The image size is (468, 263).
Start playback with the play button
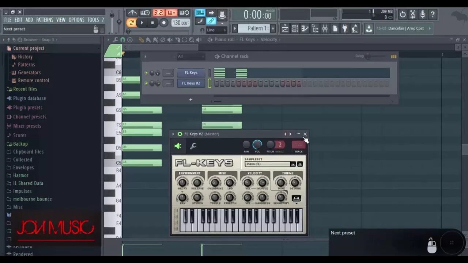142,23
